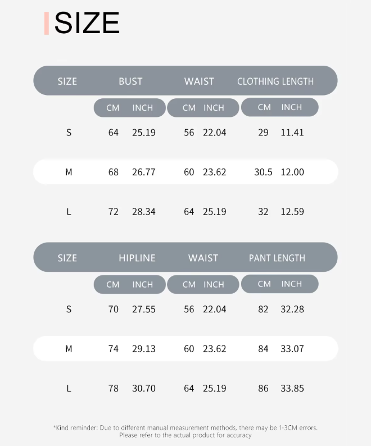The width and height of the screenshot is (371, 446).
Task: Click the top table's WAIST header
Action: (x=199, y=81)
